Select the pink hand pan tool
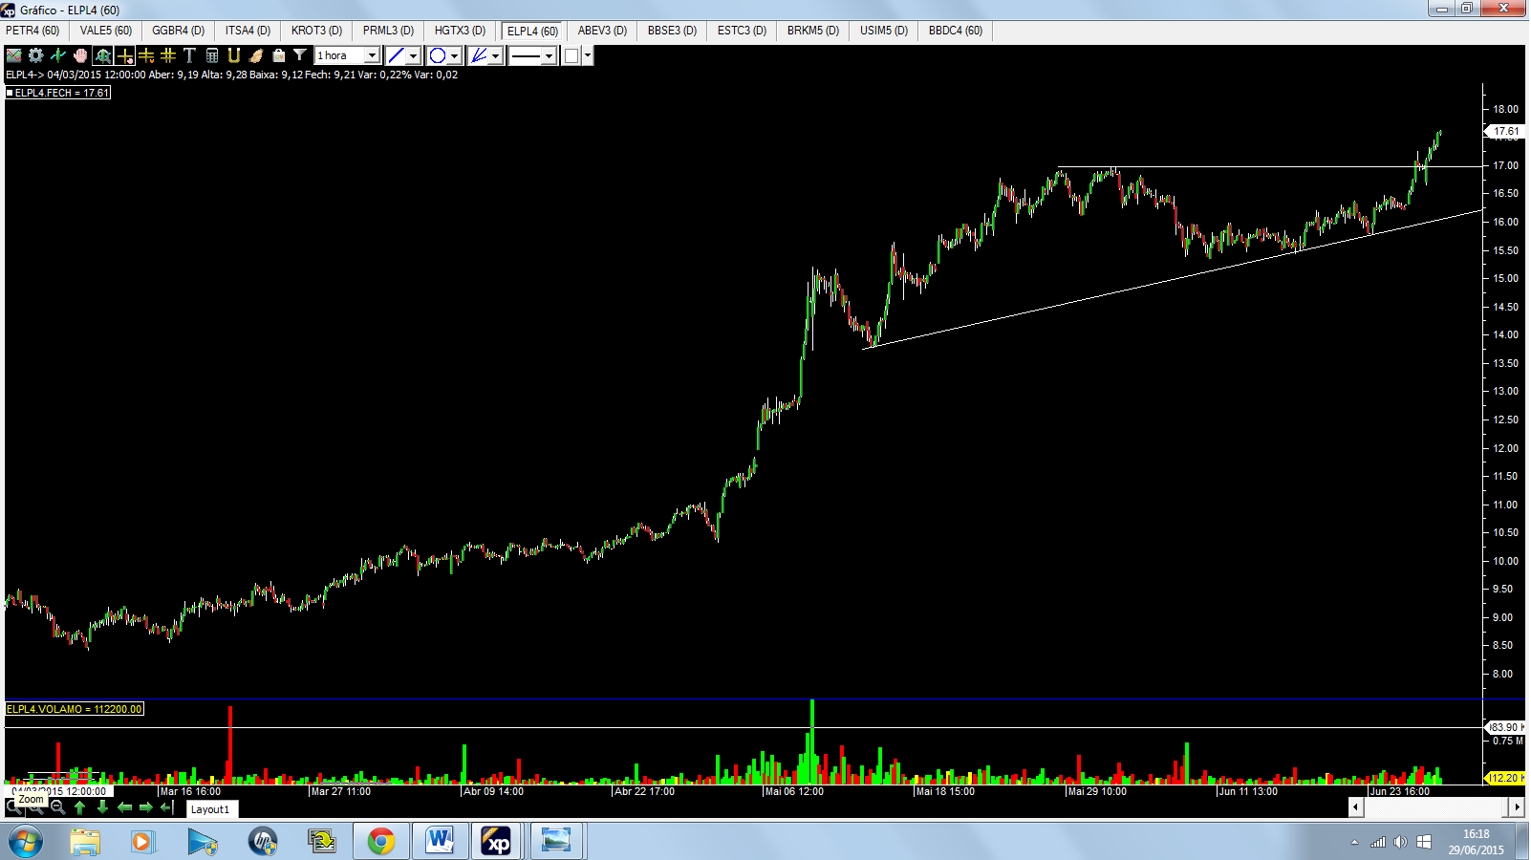Screen dimensions: 1531x860 click(80, 55)
